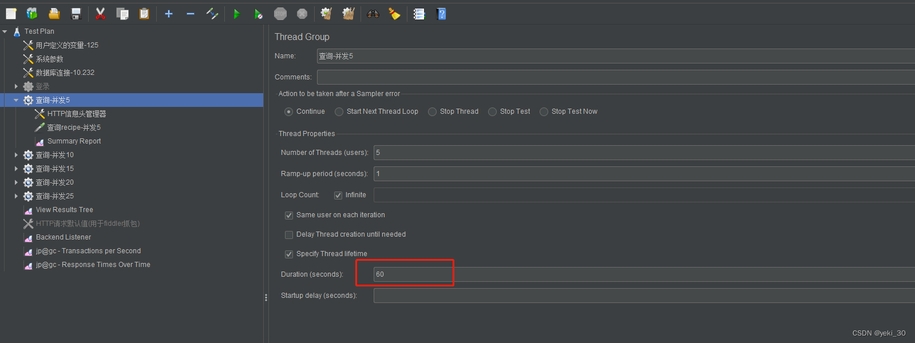Screen dimensions: 915x343
Task: Select the Continue radio button
Action: [x=289, y=111]
